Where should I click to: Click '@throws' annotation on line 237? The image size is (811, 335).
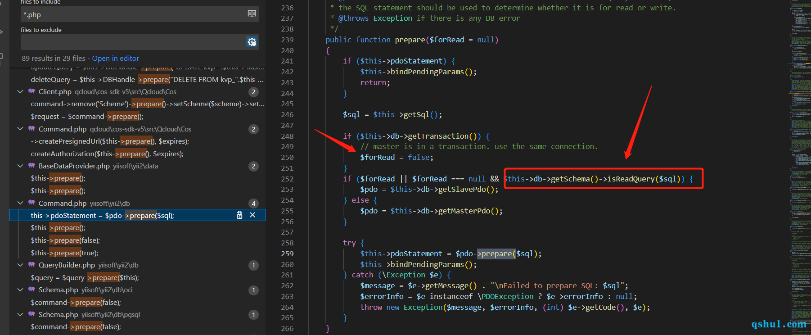[353, 18]
